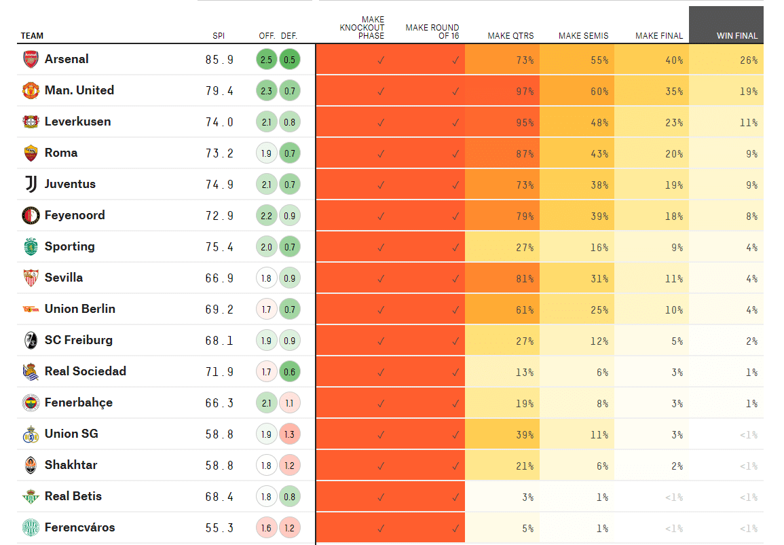Click the Arsenal club crest icon
The image size is (784, 545).
[31, 59]
